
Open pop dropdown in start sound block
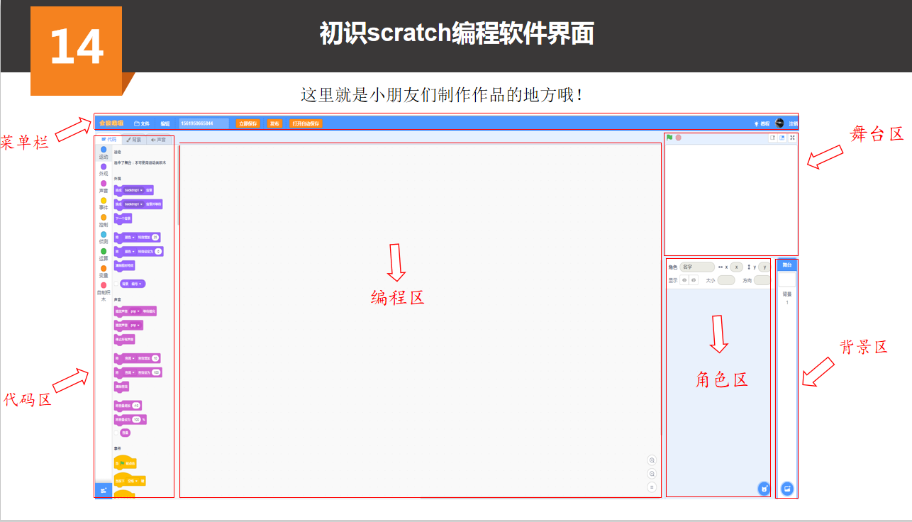(135, 326)
